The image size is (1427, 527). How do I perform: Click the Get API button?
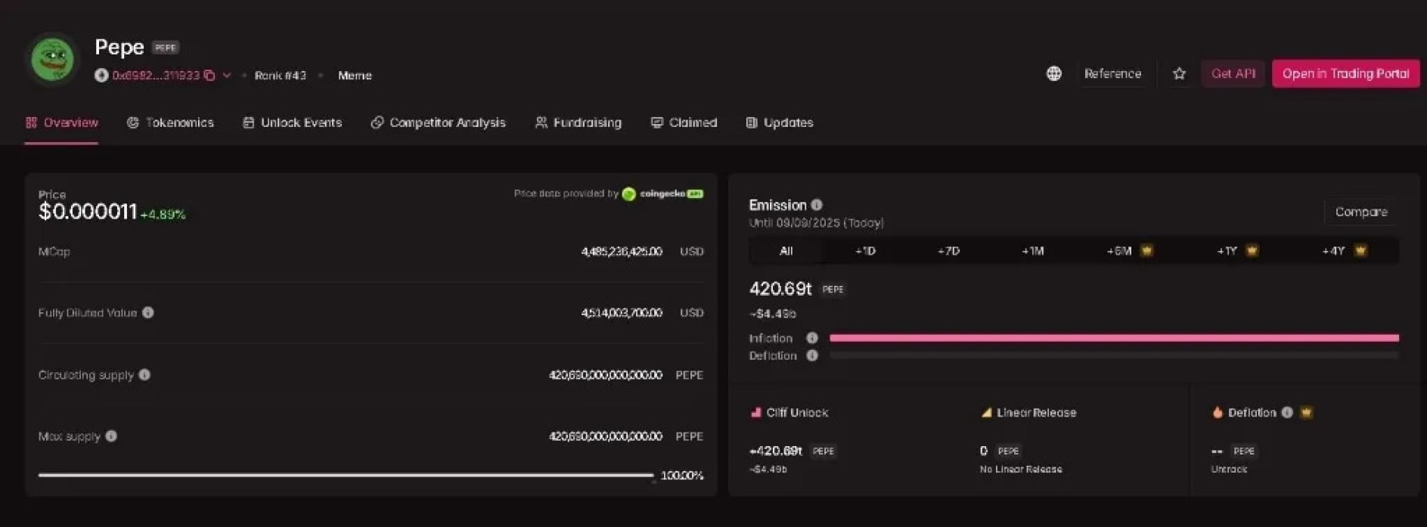[1233, 73]
